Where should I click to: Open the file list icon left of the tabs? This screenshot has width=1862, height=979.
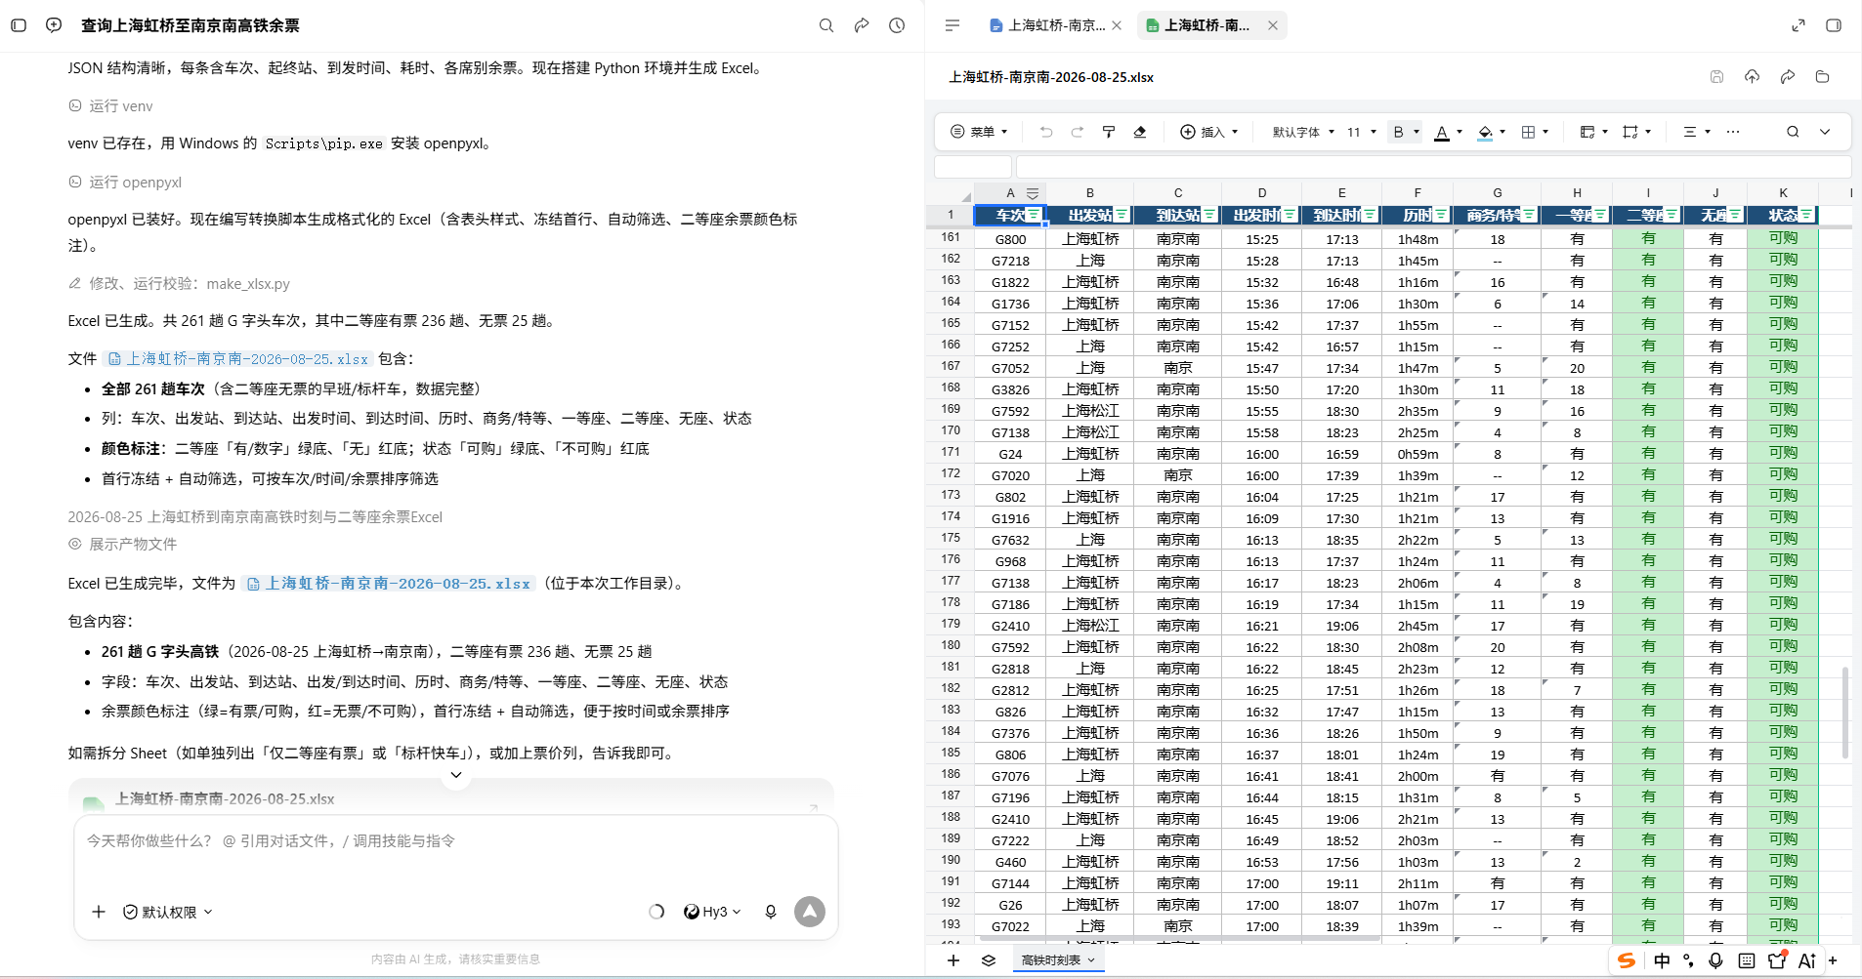(x=952, y=25)
